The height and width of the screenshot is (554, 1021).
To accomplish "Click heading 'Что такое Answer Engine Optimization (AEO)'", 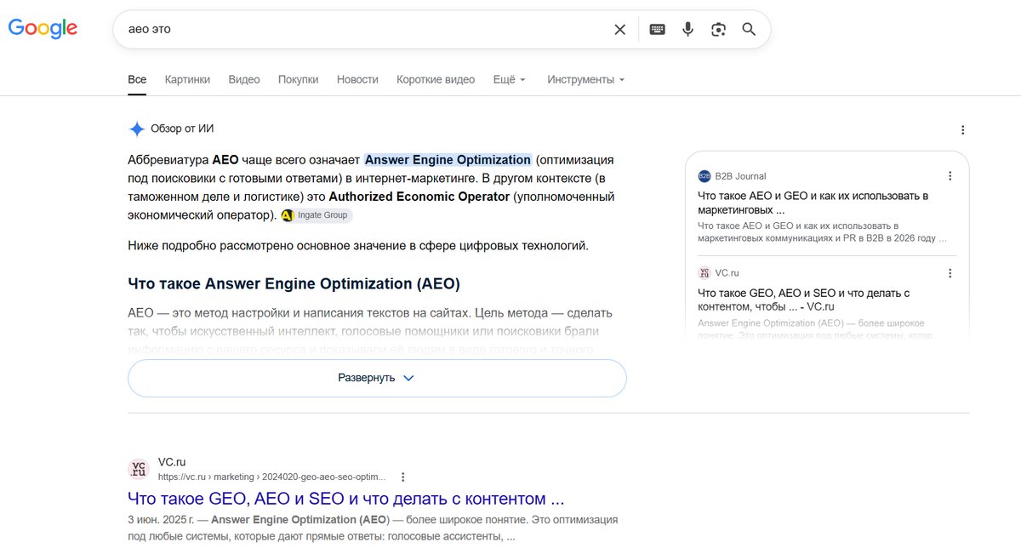I will [294, 283].
